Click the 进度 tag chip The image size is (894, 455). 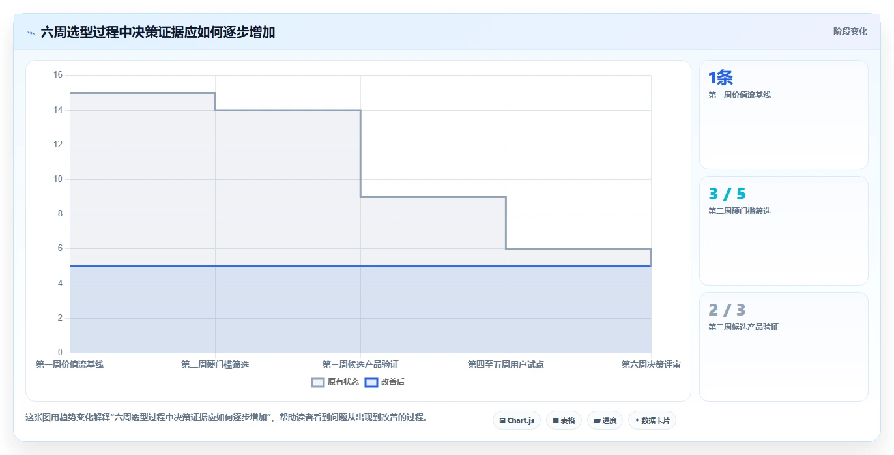tap(605, 420)
